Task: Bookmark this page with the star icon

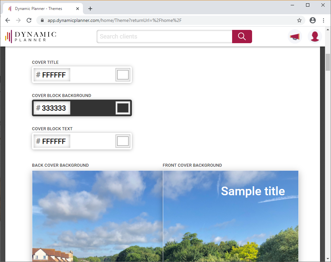Action: click(x=299, y=20)
